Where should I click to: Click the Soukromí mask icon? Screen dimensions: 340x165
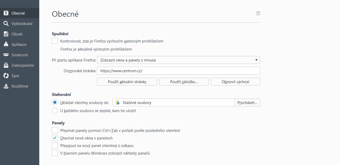pyautogui.click(x=6, y=55)
